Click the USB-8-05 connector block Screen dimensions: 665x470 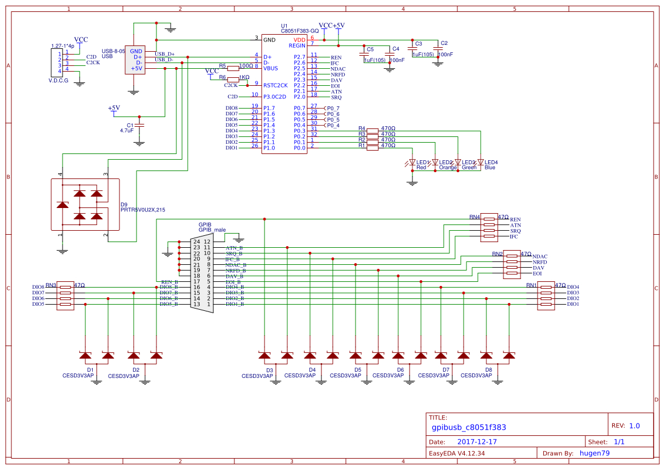tap(135, 60)
